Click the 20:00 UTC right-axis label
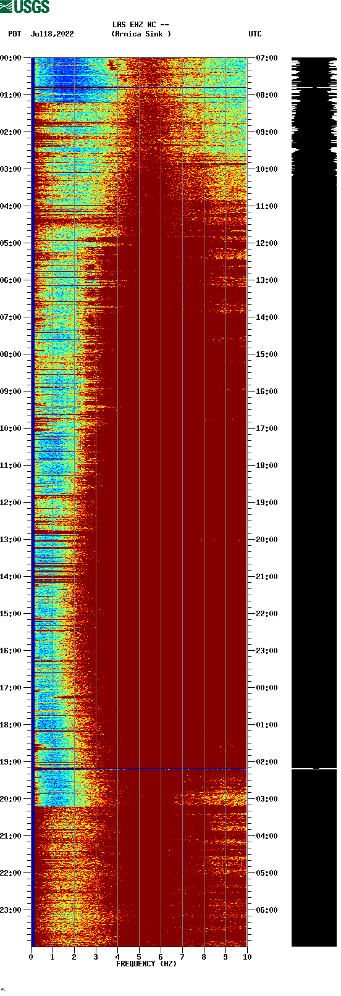 click(x=267, y=540)
